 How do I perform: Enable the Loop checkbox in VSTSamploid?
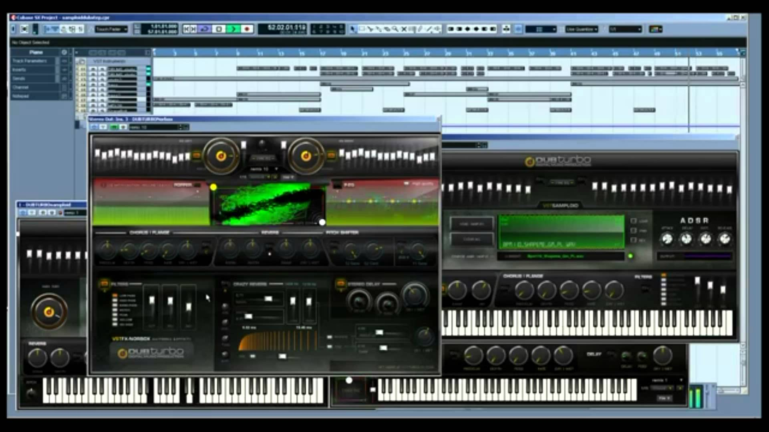pyautogui.click(x=634, y=221)
